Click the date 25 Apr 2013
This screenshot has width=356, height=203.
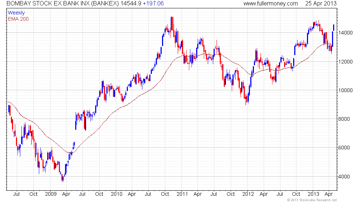click(321, 3)
